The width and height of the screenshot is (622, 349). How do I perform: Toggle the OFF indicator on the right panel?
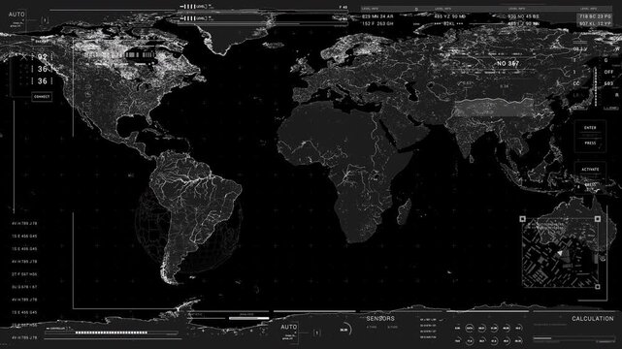tap(608, 72)
